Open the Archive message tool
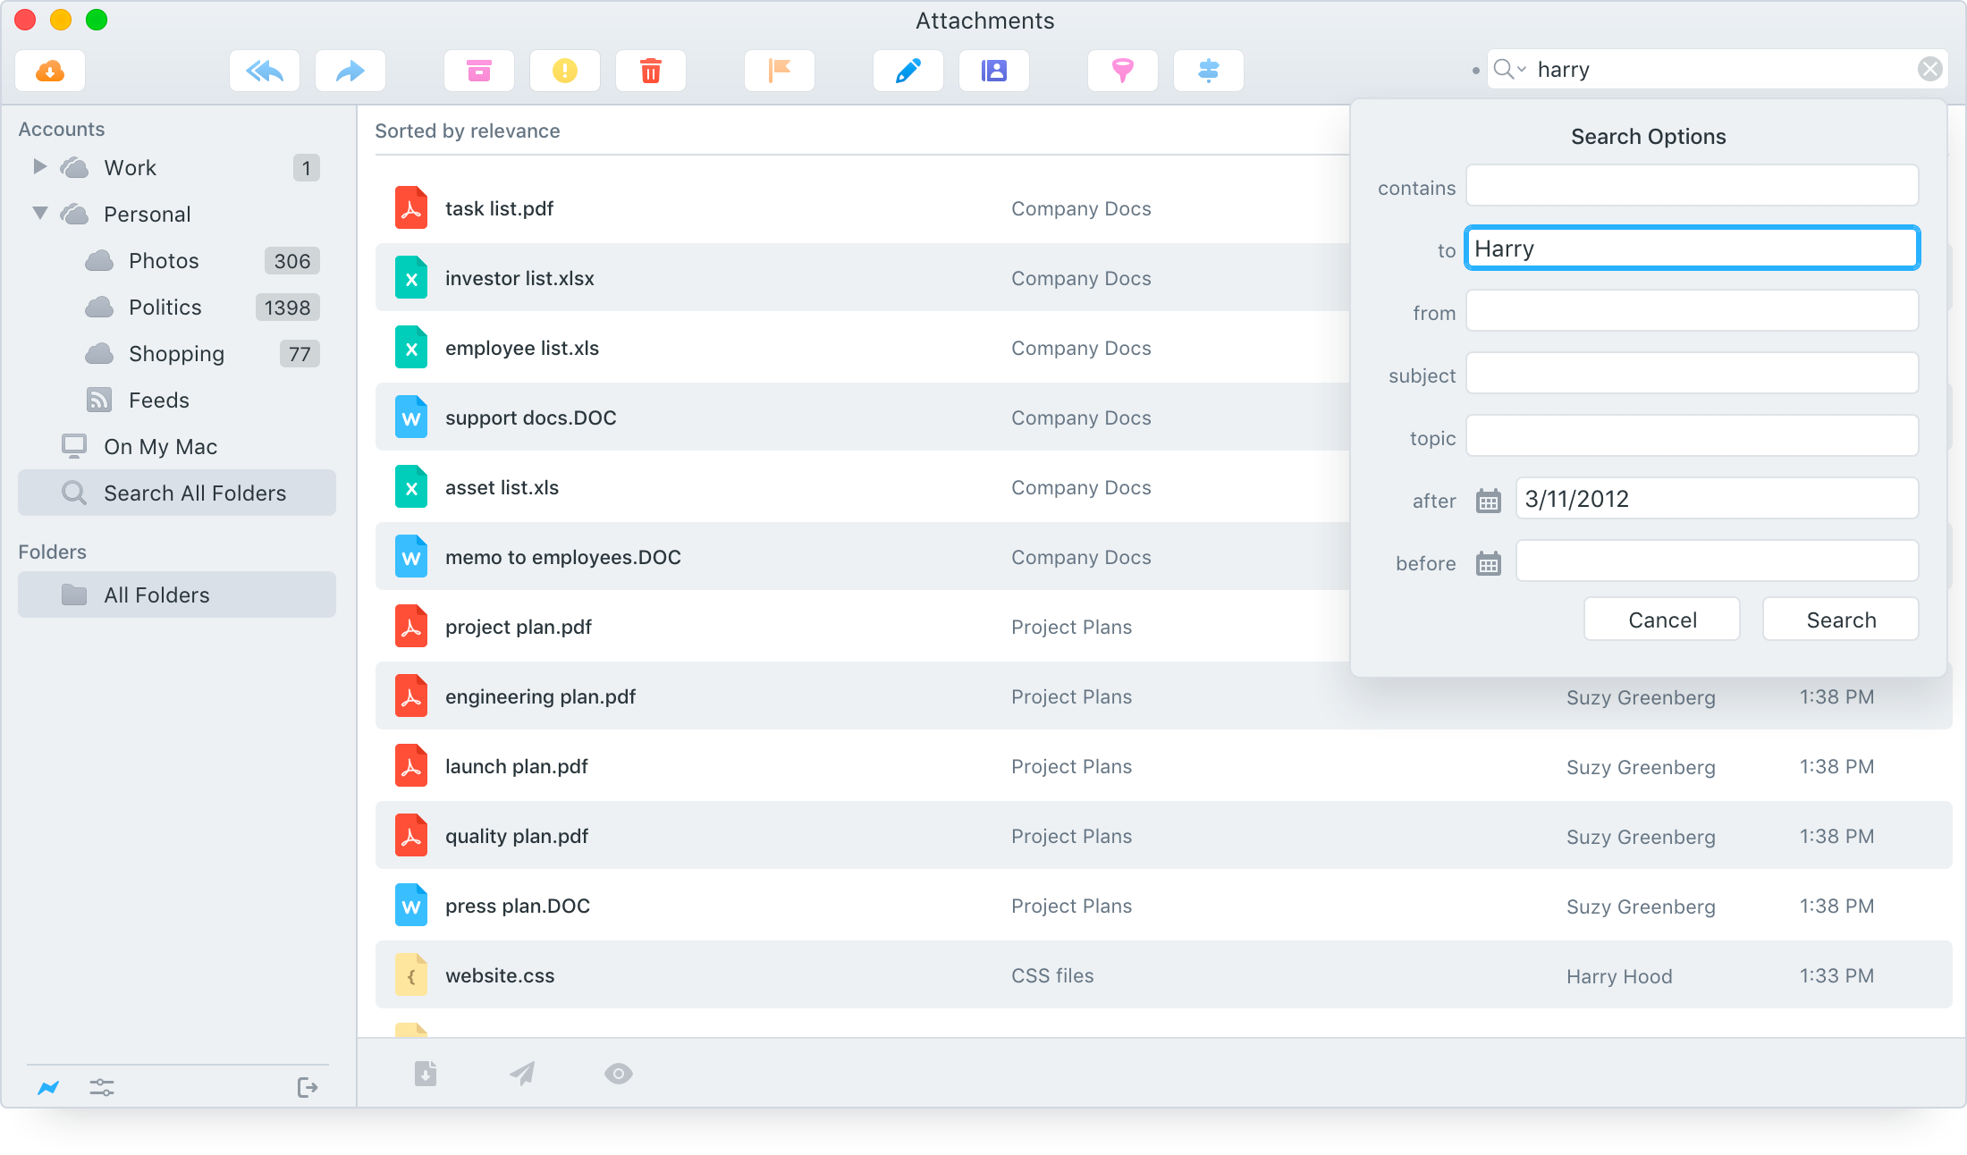This screenshot has width=1967, height=1155. (478, 71)
